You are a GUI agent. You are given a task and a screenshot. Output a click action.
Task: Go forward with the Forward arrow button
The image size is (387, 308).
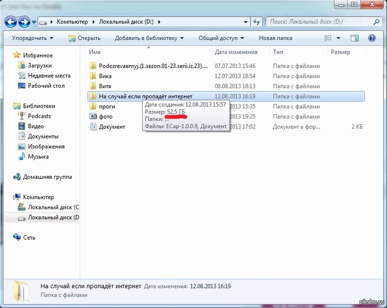(24, 22)
